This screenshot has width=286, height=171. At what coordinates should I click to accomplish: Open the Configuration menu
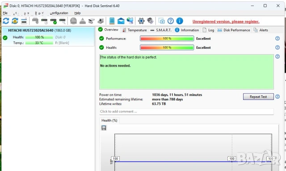pos(59,13)
